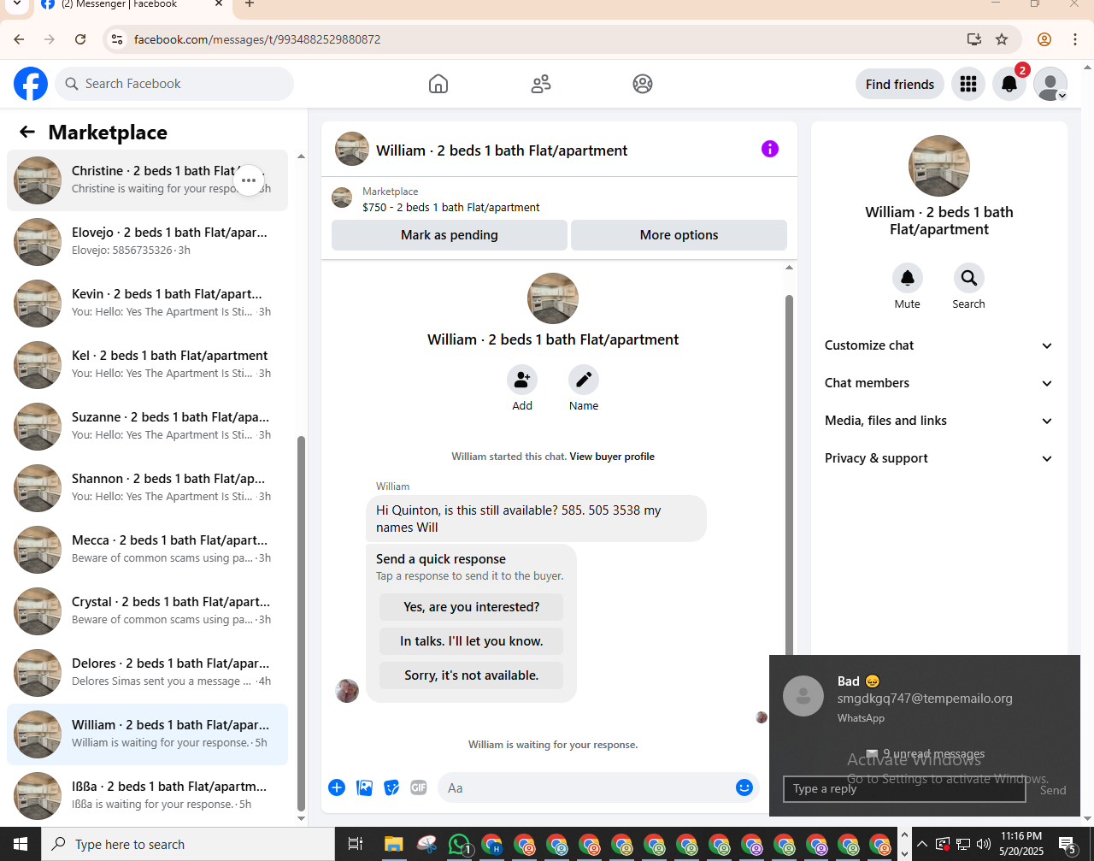Open the account profile avatar menu
Image resolution: width=1094 pixels, height=861 pixels.
[x=1050, y=84]
